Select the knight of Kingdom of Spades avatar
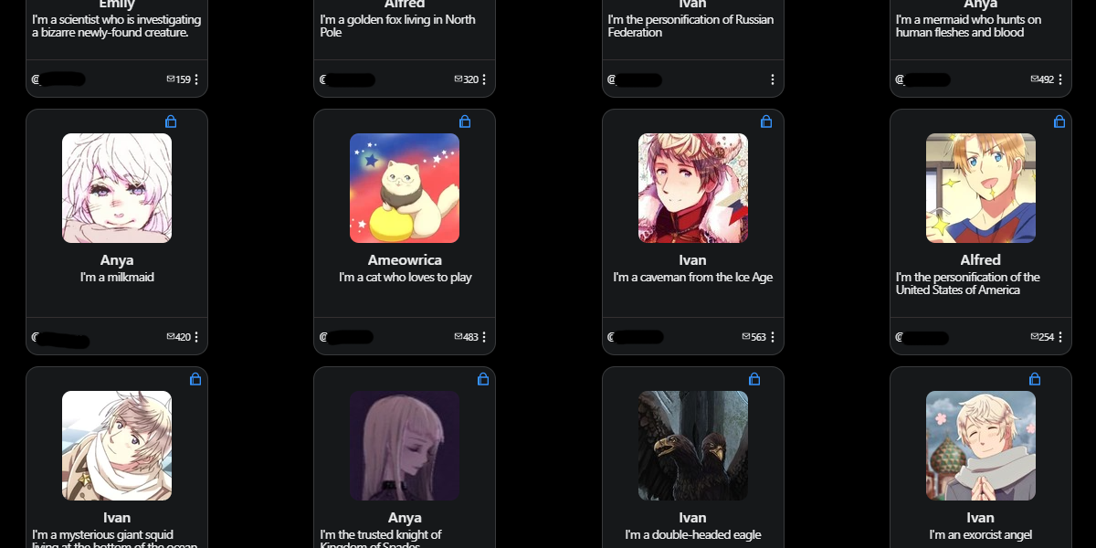 [405, 446]
